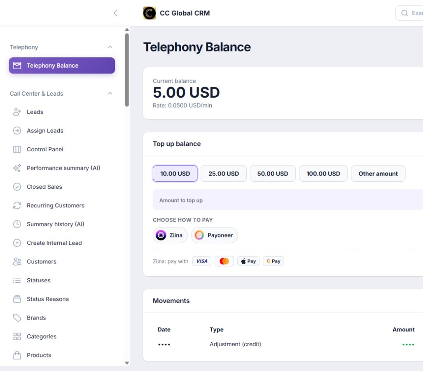The image size is (423, 371).
Task: Click the Google Pay badge
Action: coord(273,261)
